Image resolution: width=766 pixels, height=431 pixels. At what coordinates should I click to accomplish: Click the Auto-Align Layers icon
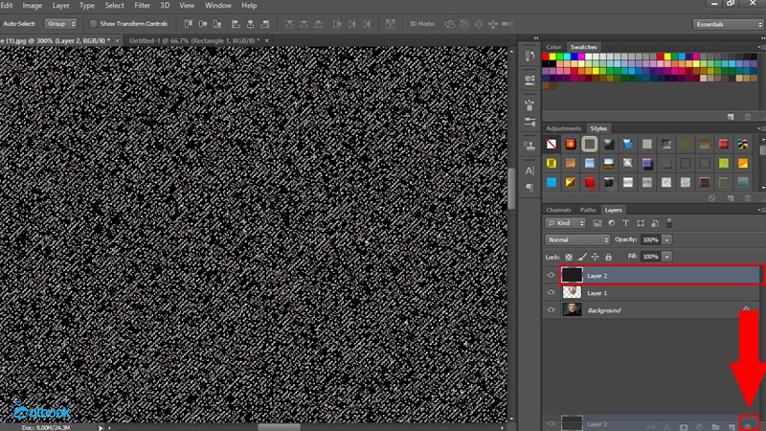[x=391, y=23]
